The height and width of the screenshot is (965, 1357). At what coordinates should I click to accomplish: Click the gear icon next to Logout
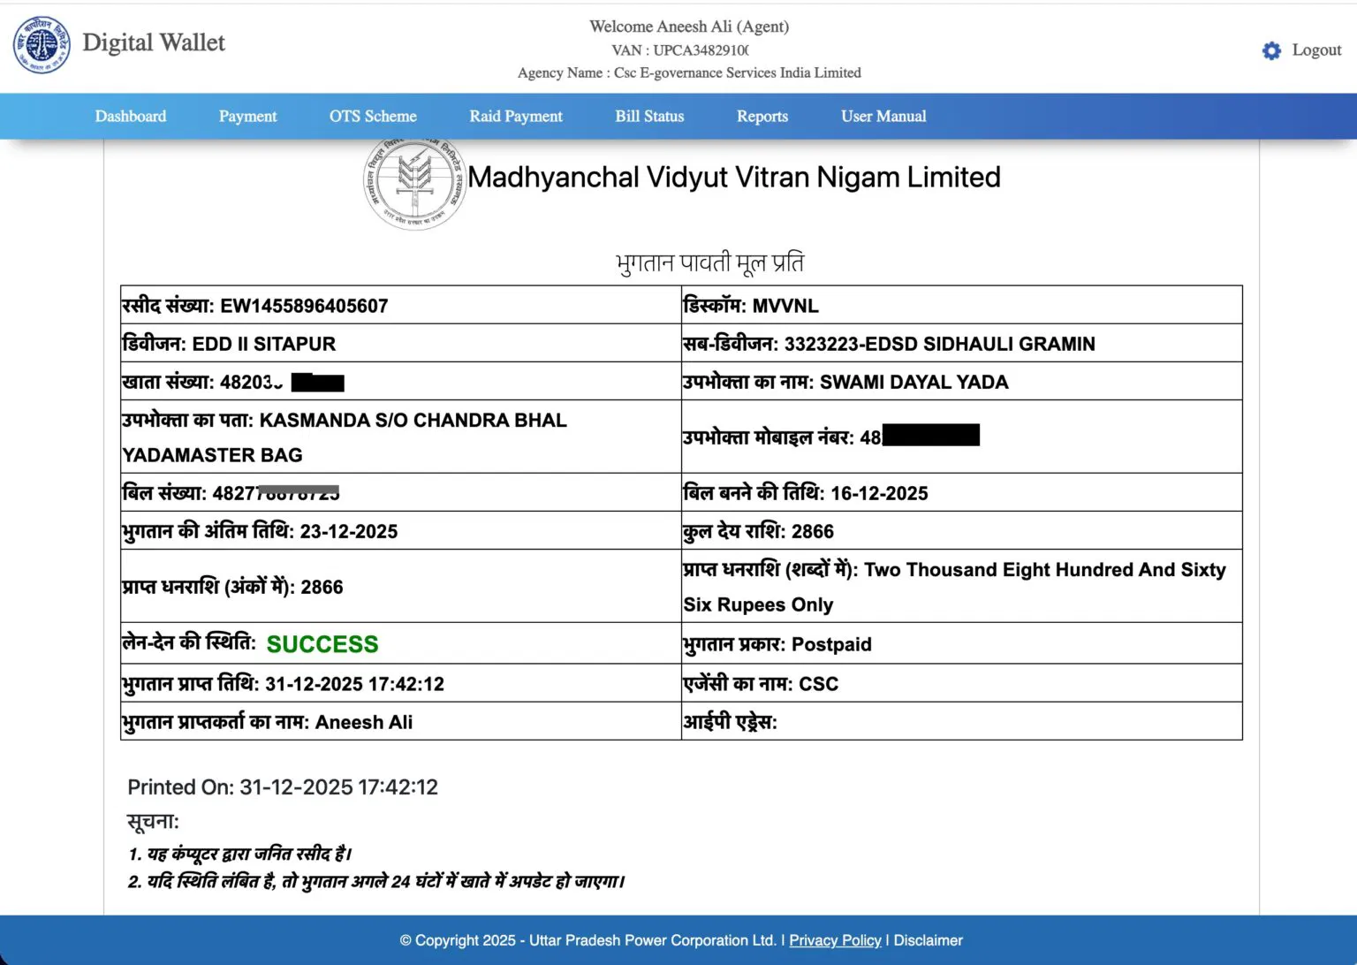click(x=1271, y=50)
